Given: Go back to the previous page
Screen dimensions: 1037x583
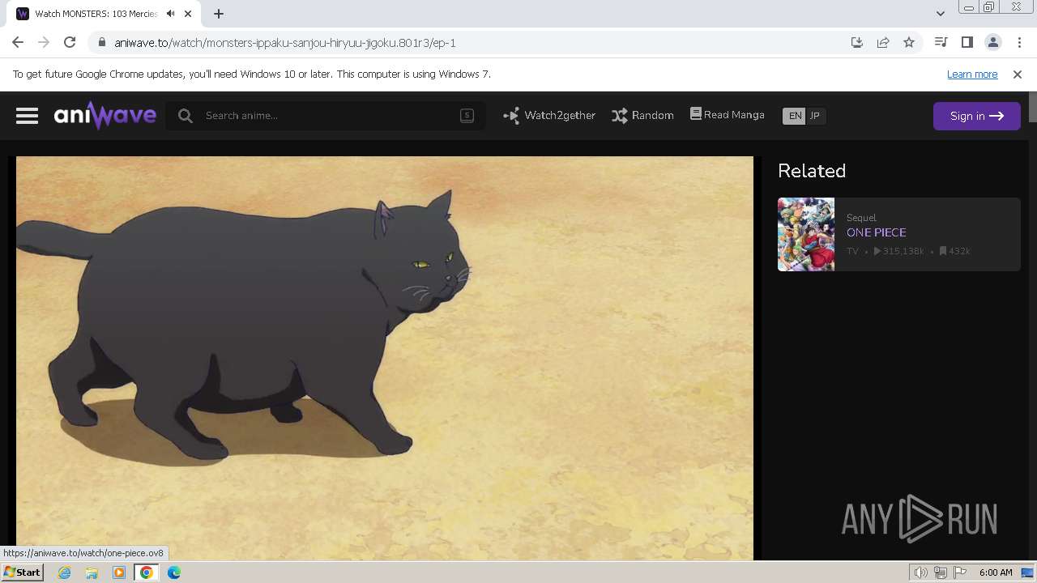Looking at the screenshot, I should [x=18, y=42].
